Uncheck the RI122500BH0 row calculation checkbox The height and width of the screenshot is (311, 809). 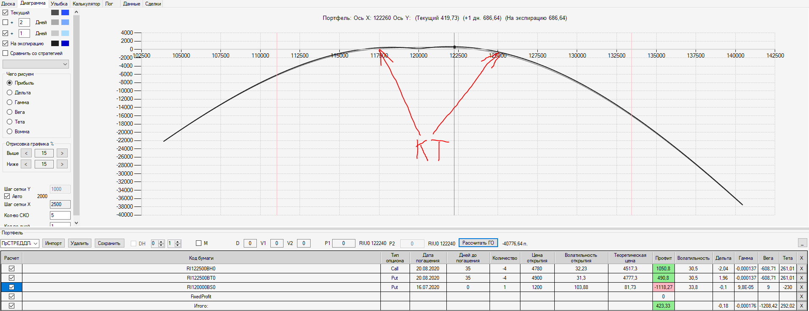(x=12, y=269)
